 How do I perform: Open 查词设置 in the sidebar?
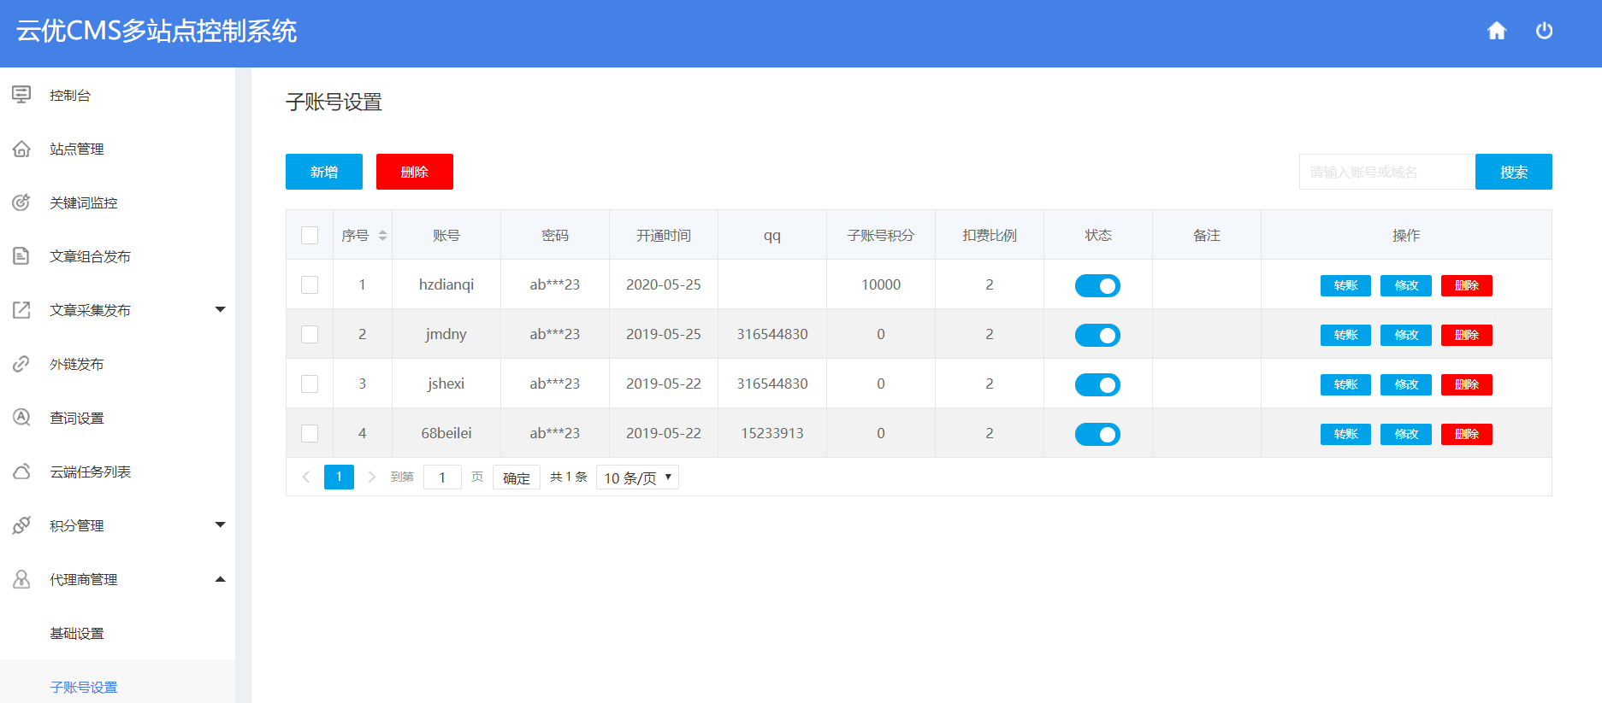(x=77, y=418)
